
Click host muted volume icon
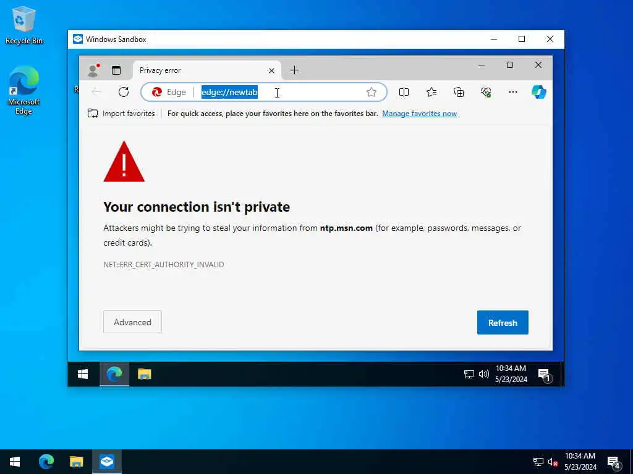(x=553, y=462)
